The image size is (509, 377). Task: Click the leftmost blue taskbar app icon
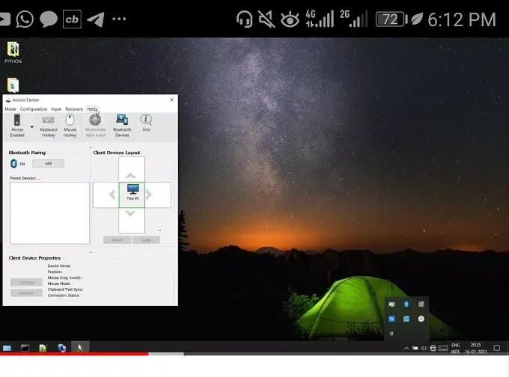coord(7,348)
